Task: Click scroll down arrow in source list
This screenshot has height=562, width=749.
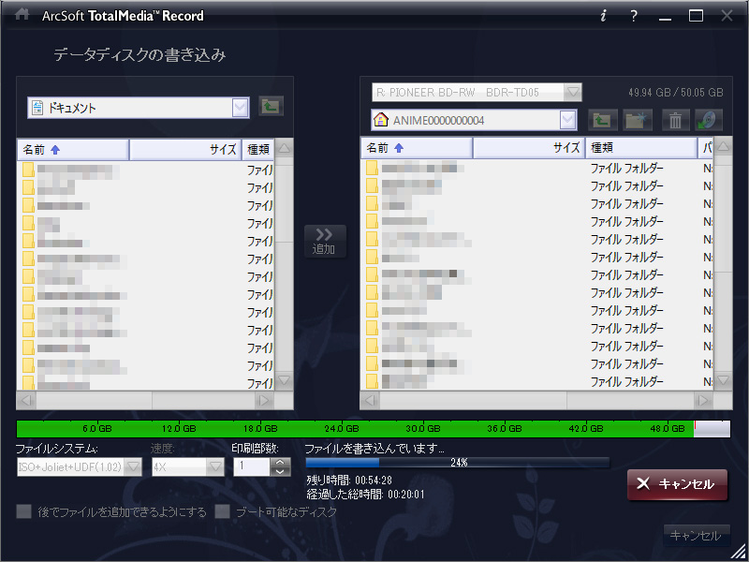Action: [285, 381]
